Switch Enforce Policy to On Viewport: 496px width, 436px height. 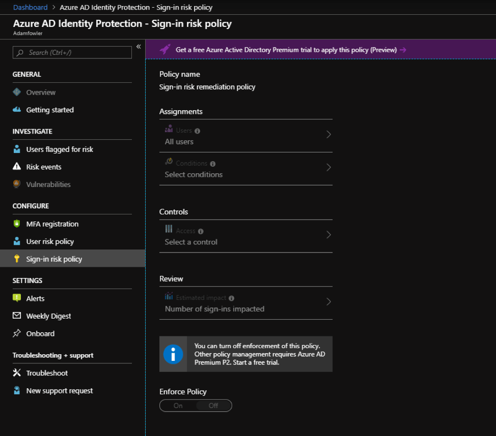[x=177, y=406]
